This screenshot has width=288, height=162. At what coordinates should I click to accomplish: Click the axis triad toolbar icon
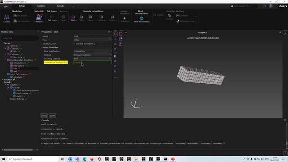[115, 76]
